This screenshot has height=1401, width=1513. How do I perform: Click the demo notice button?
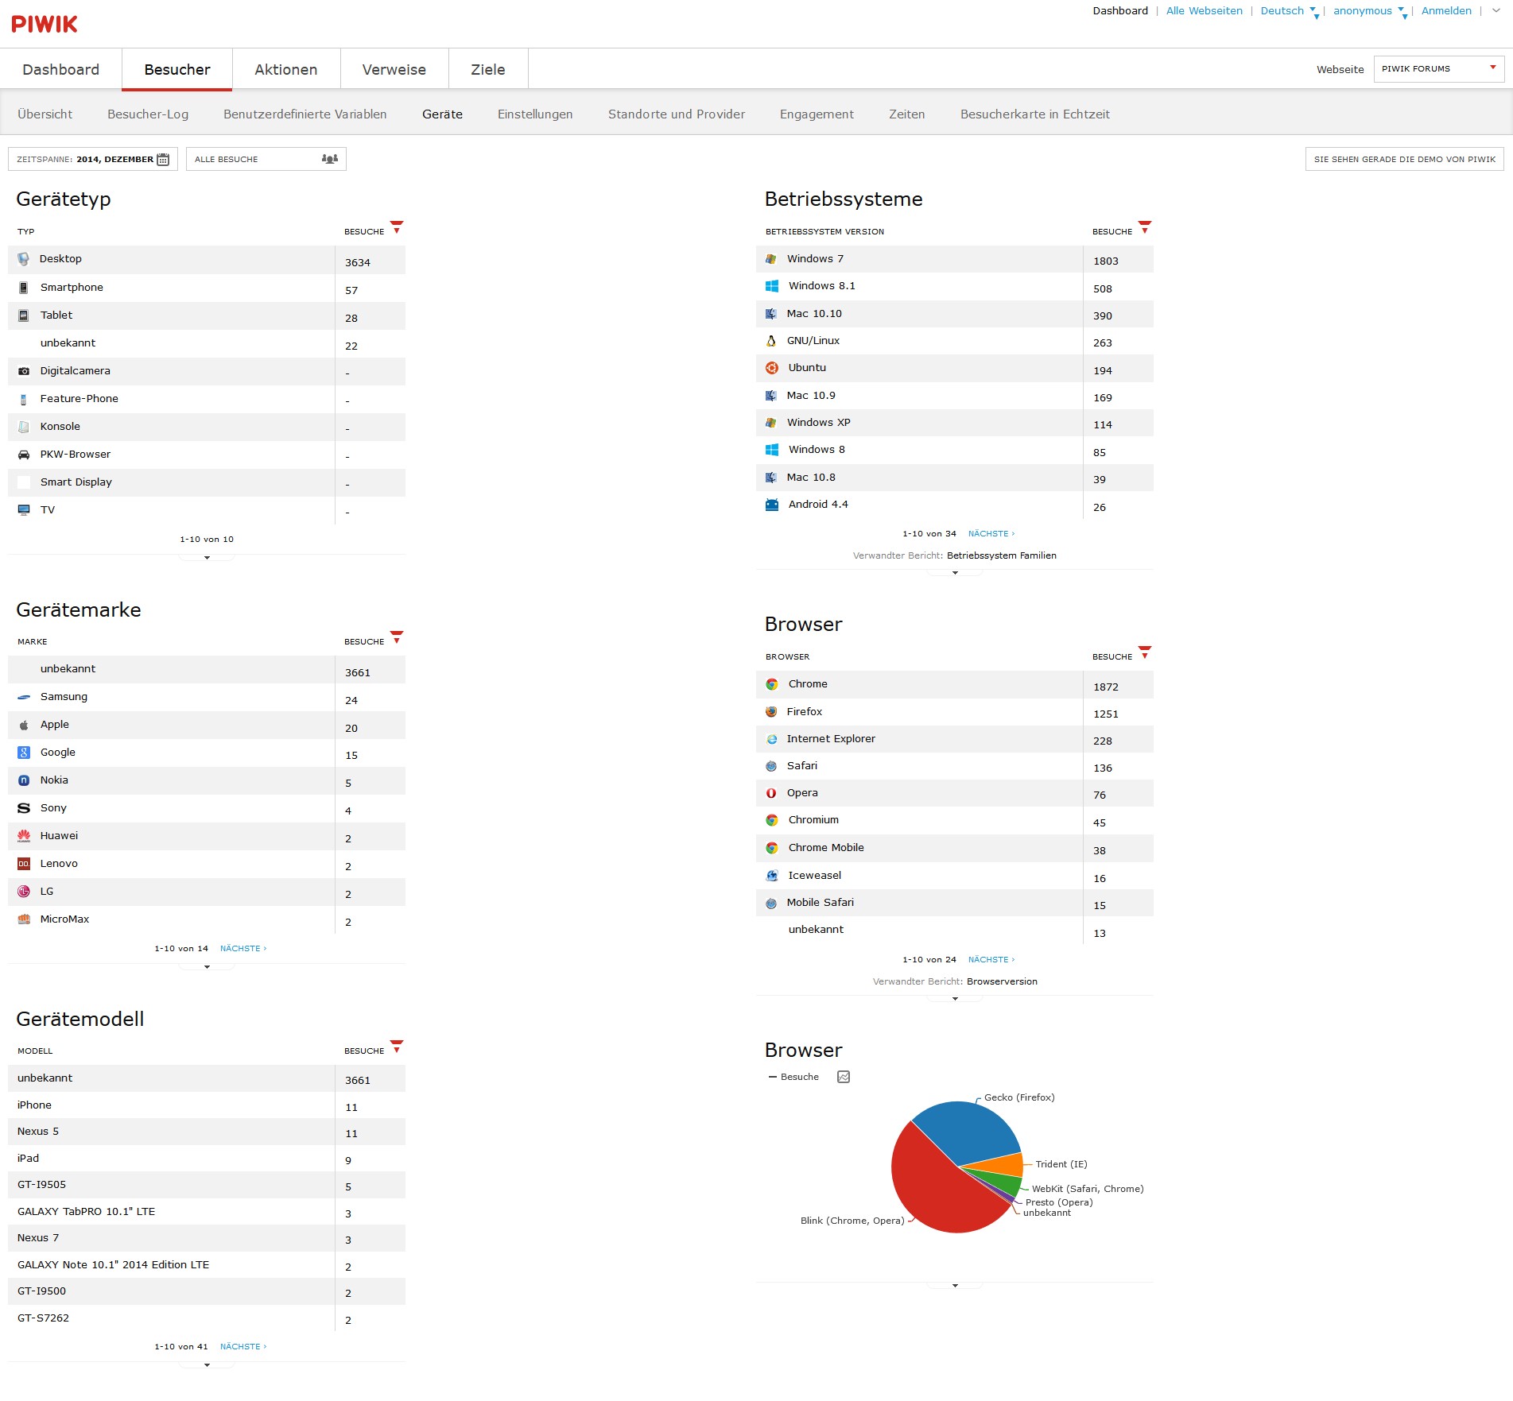coord(1405,159)
